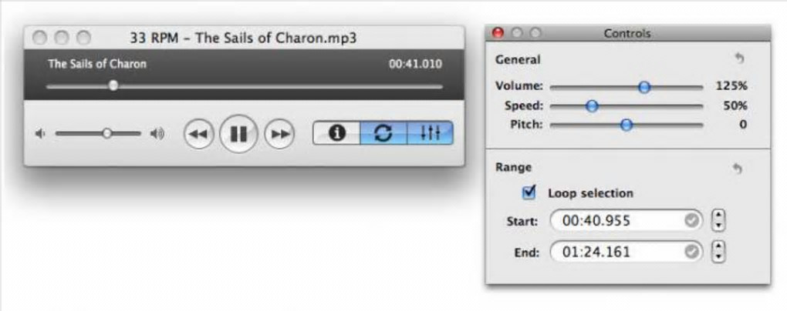Toggle the Controls panel equalizer button

(430, 133)
